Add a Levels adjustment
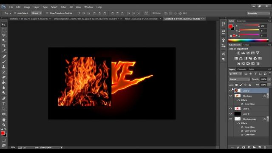This screenshot has width=272, height=153. pyautogui.click(x=243, y=53)
